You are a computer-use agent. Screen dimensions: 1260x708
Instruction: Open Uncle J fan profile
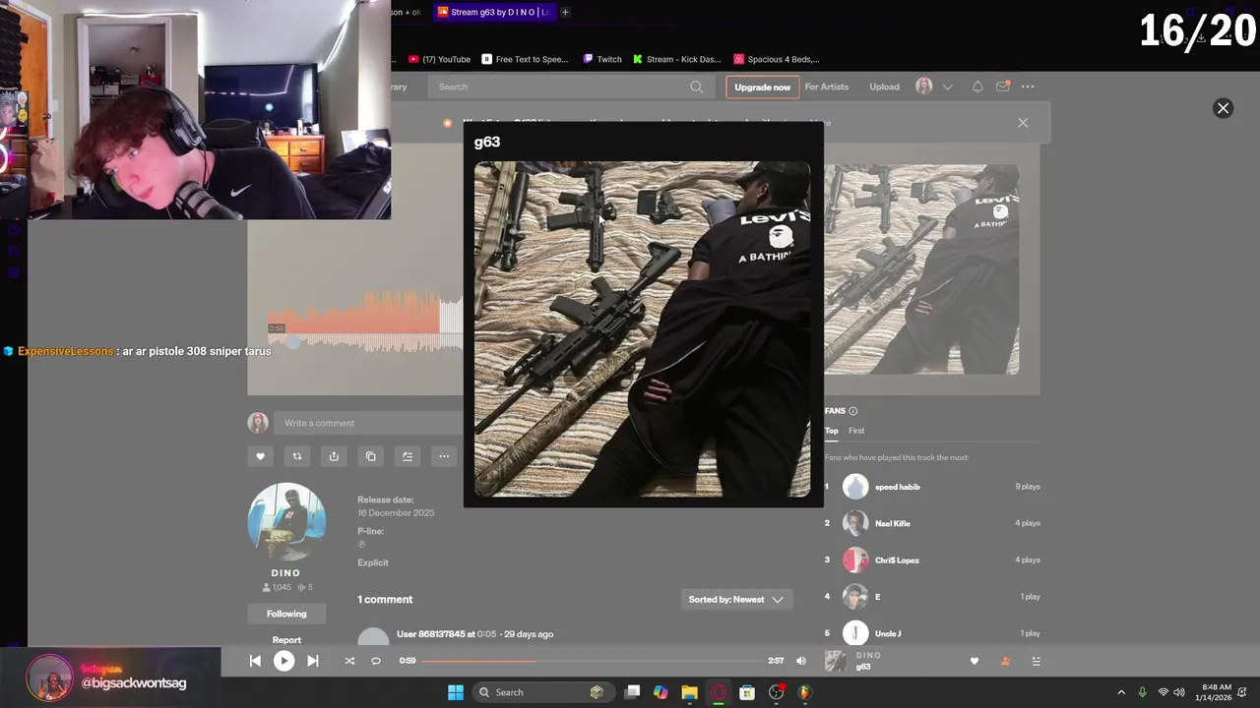coord(887,633)
